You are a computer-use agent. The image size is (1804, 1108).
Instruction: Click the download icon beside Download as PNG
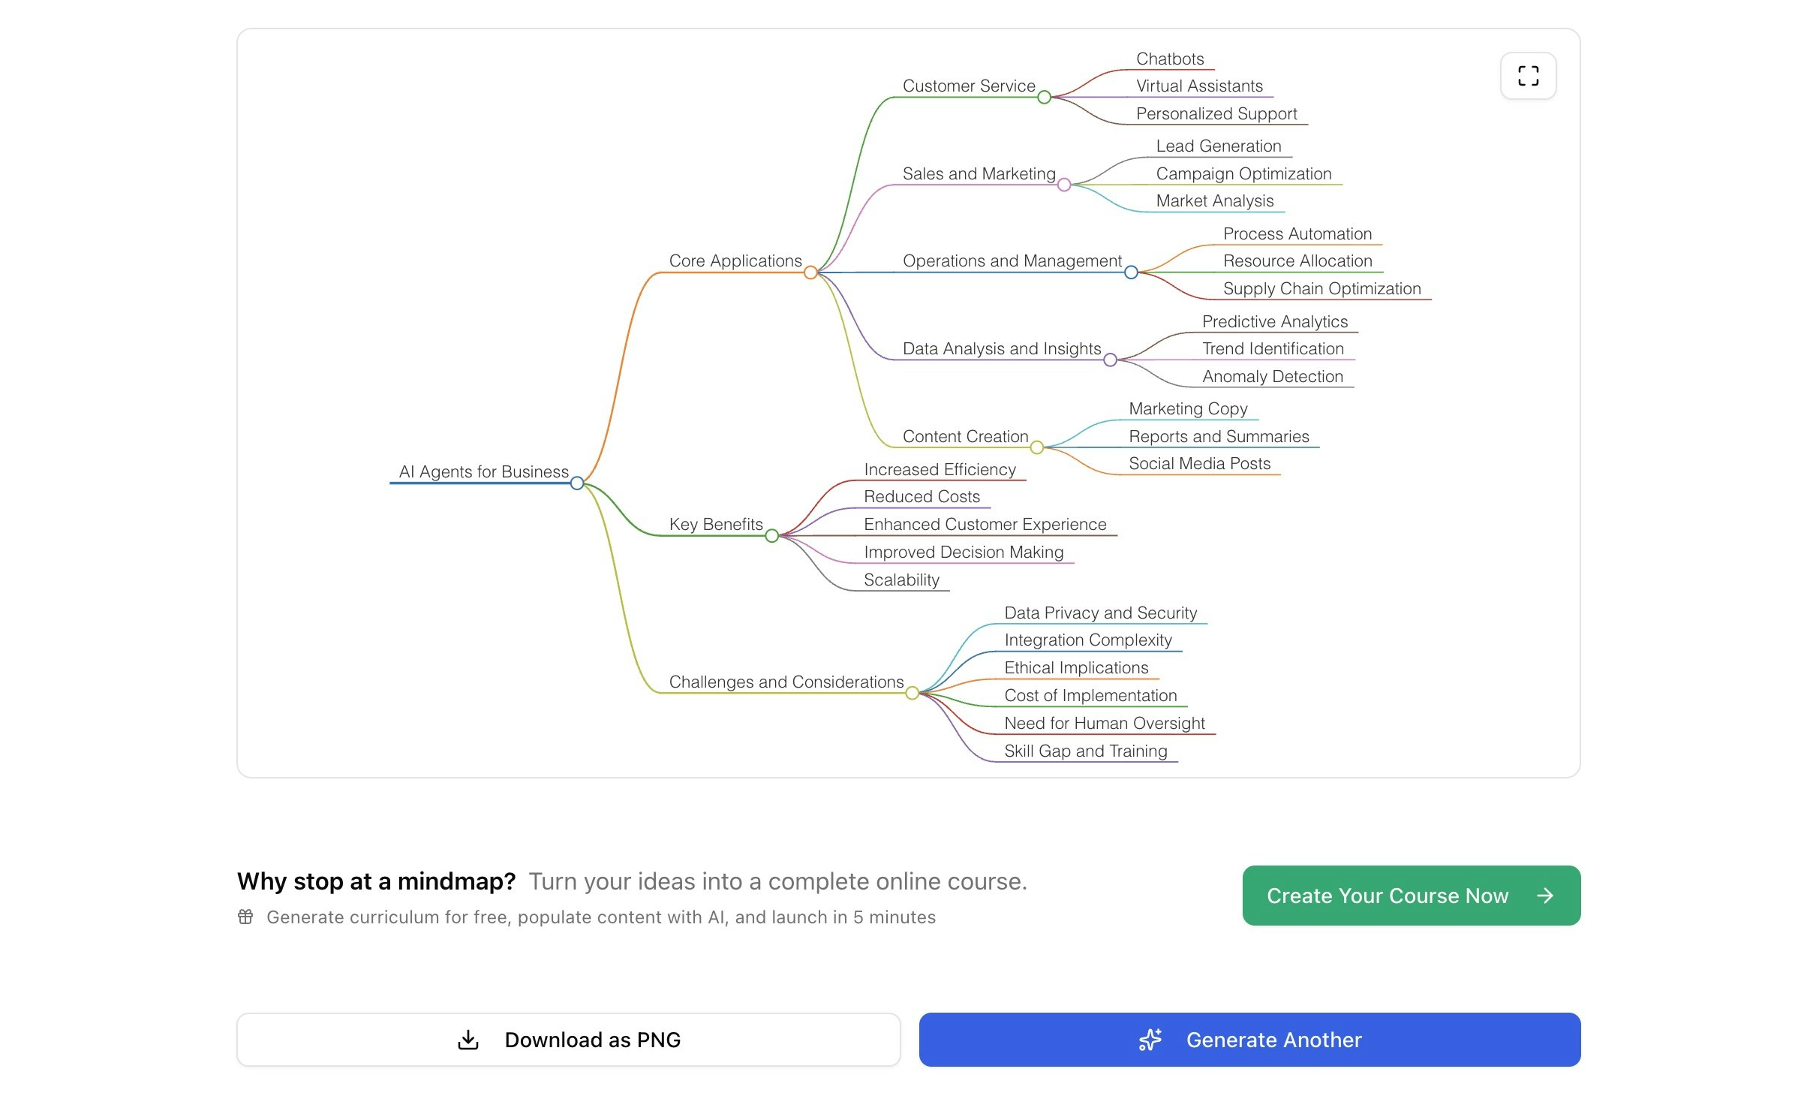(x=468, y=1040)
